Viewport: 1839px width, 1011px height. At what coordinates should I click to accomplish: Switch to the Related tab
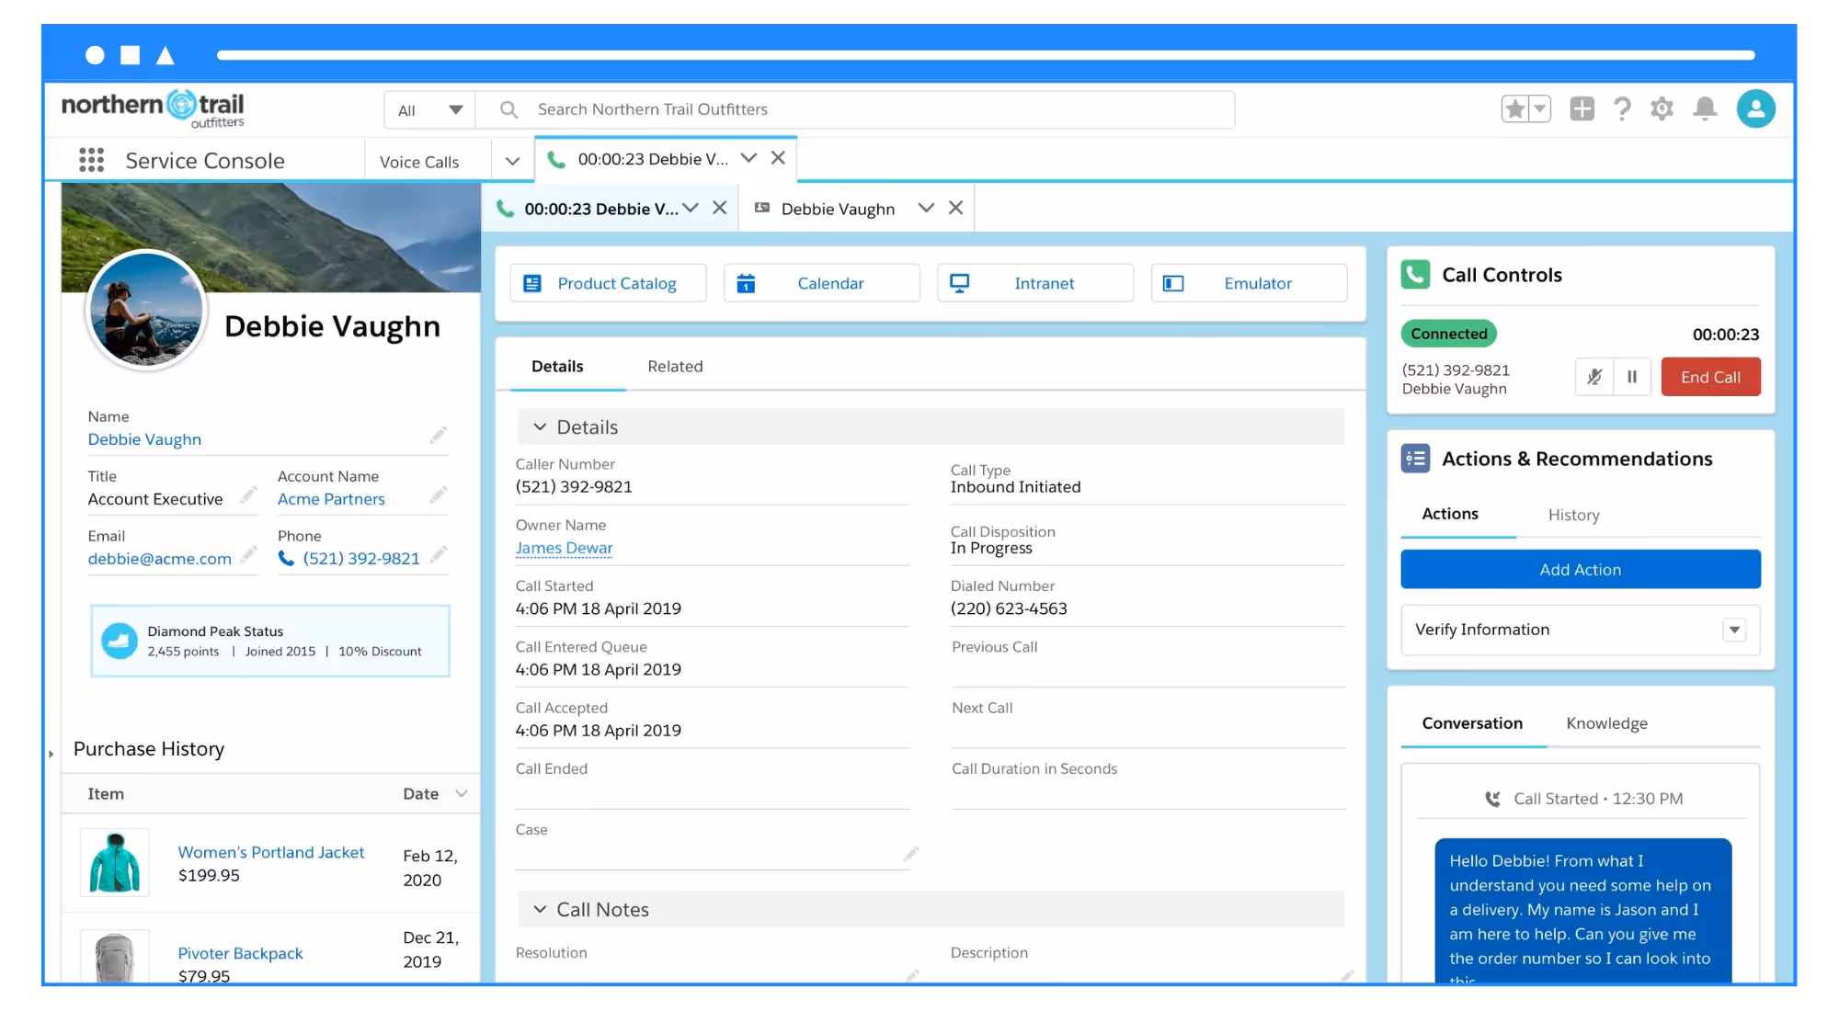pyautogui.click(x=675, y=366)
